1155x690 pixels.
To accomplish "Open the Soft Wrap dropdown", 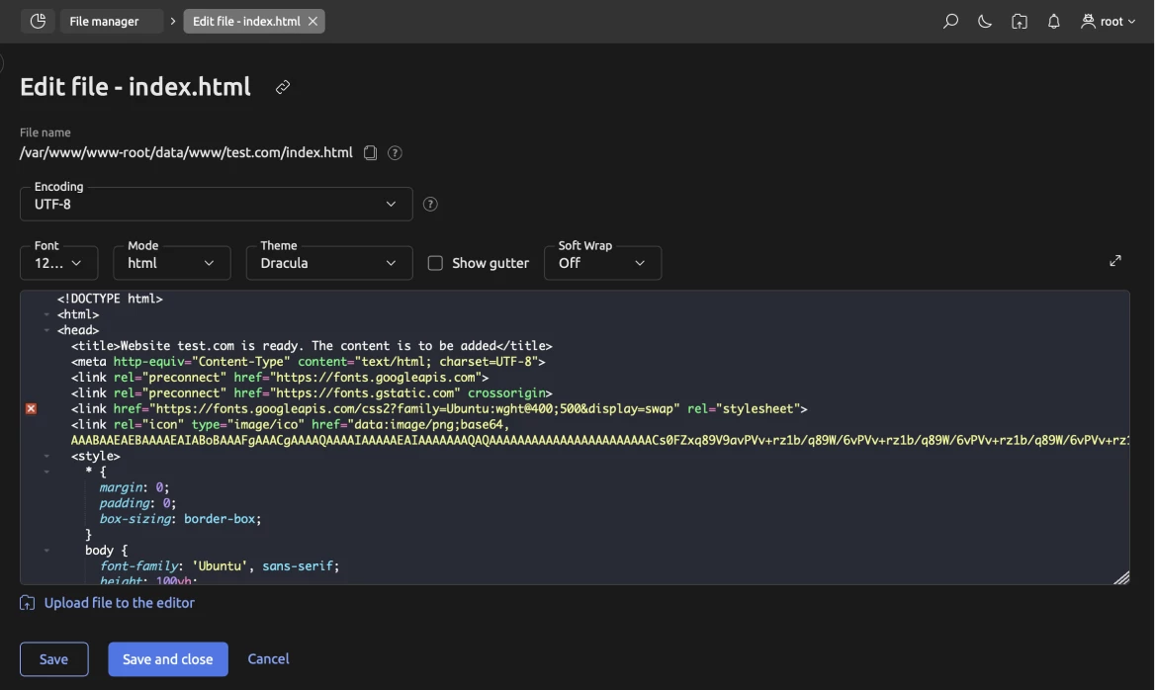I will [x=602, y=263].
